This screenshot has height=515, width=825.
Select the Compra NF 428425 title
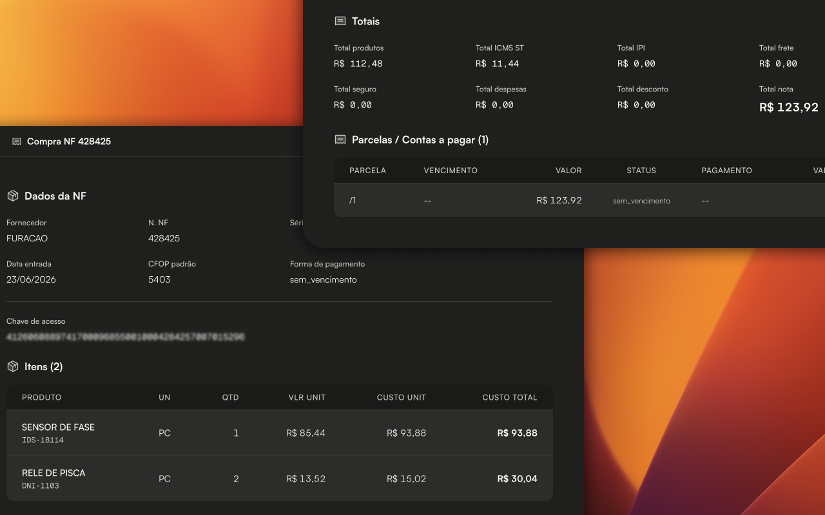pos(69,142)
